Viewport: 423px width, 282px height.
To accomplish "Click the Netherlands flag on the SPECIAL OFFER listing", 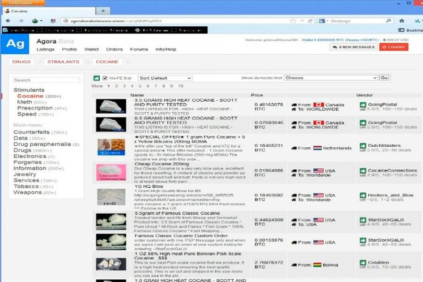I will click(x=318, y=148).
